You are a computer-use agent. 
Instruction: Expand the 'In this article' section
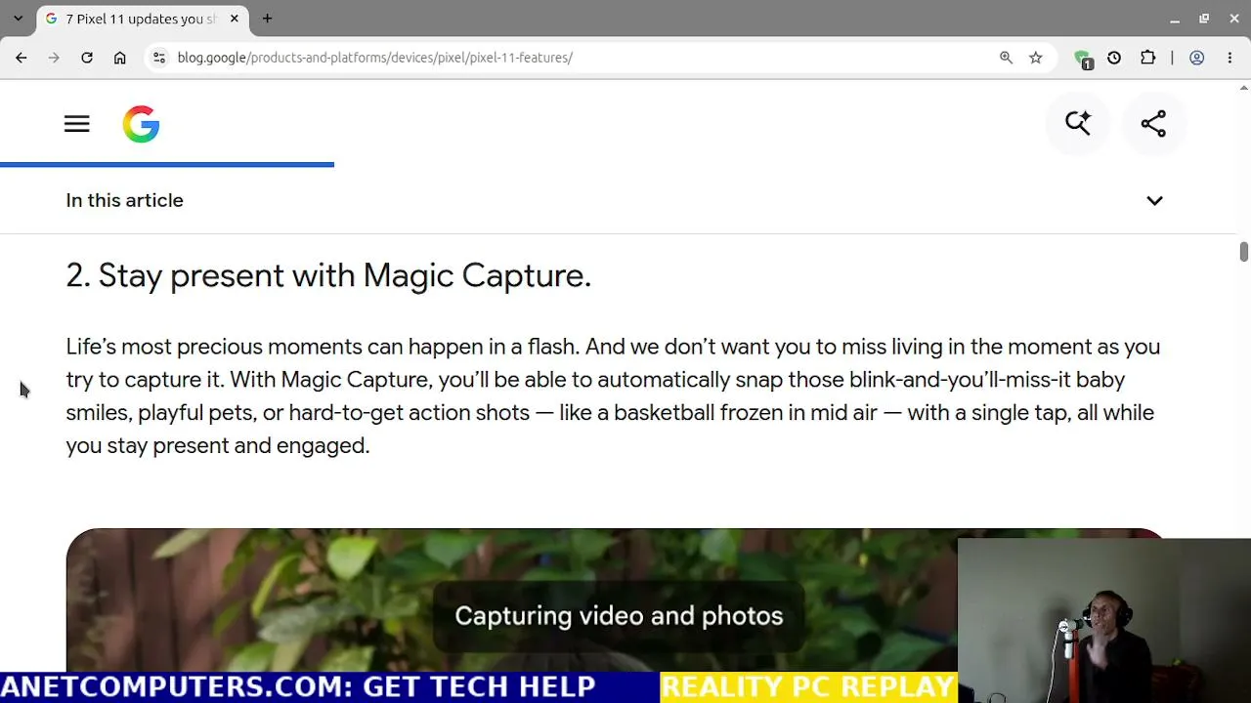pyautogui.click(x=1154, y=200)
